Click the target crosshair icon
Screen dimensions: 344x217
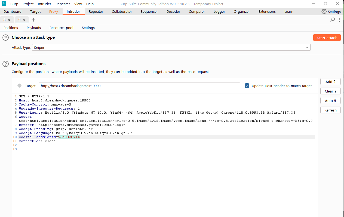(x=19, y=86)
